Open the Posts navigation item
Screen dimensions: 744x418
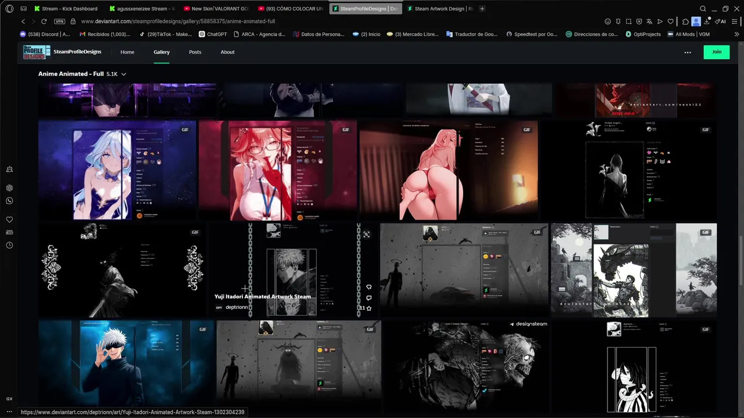[x=195, y=52]
